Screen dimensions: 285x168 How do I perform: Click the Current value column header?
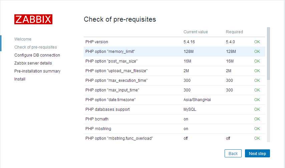pyautogui.click(x=196, y=32)
